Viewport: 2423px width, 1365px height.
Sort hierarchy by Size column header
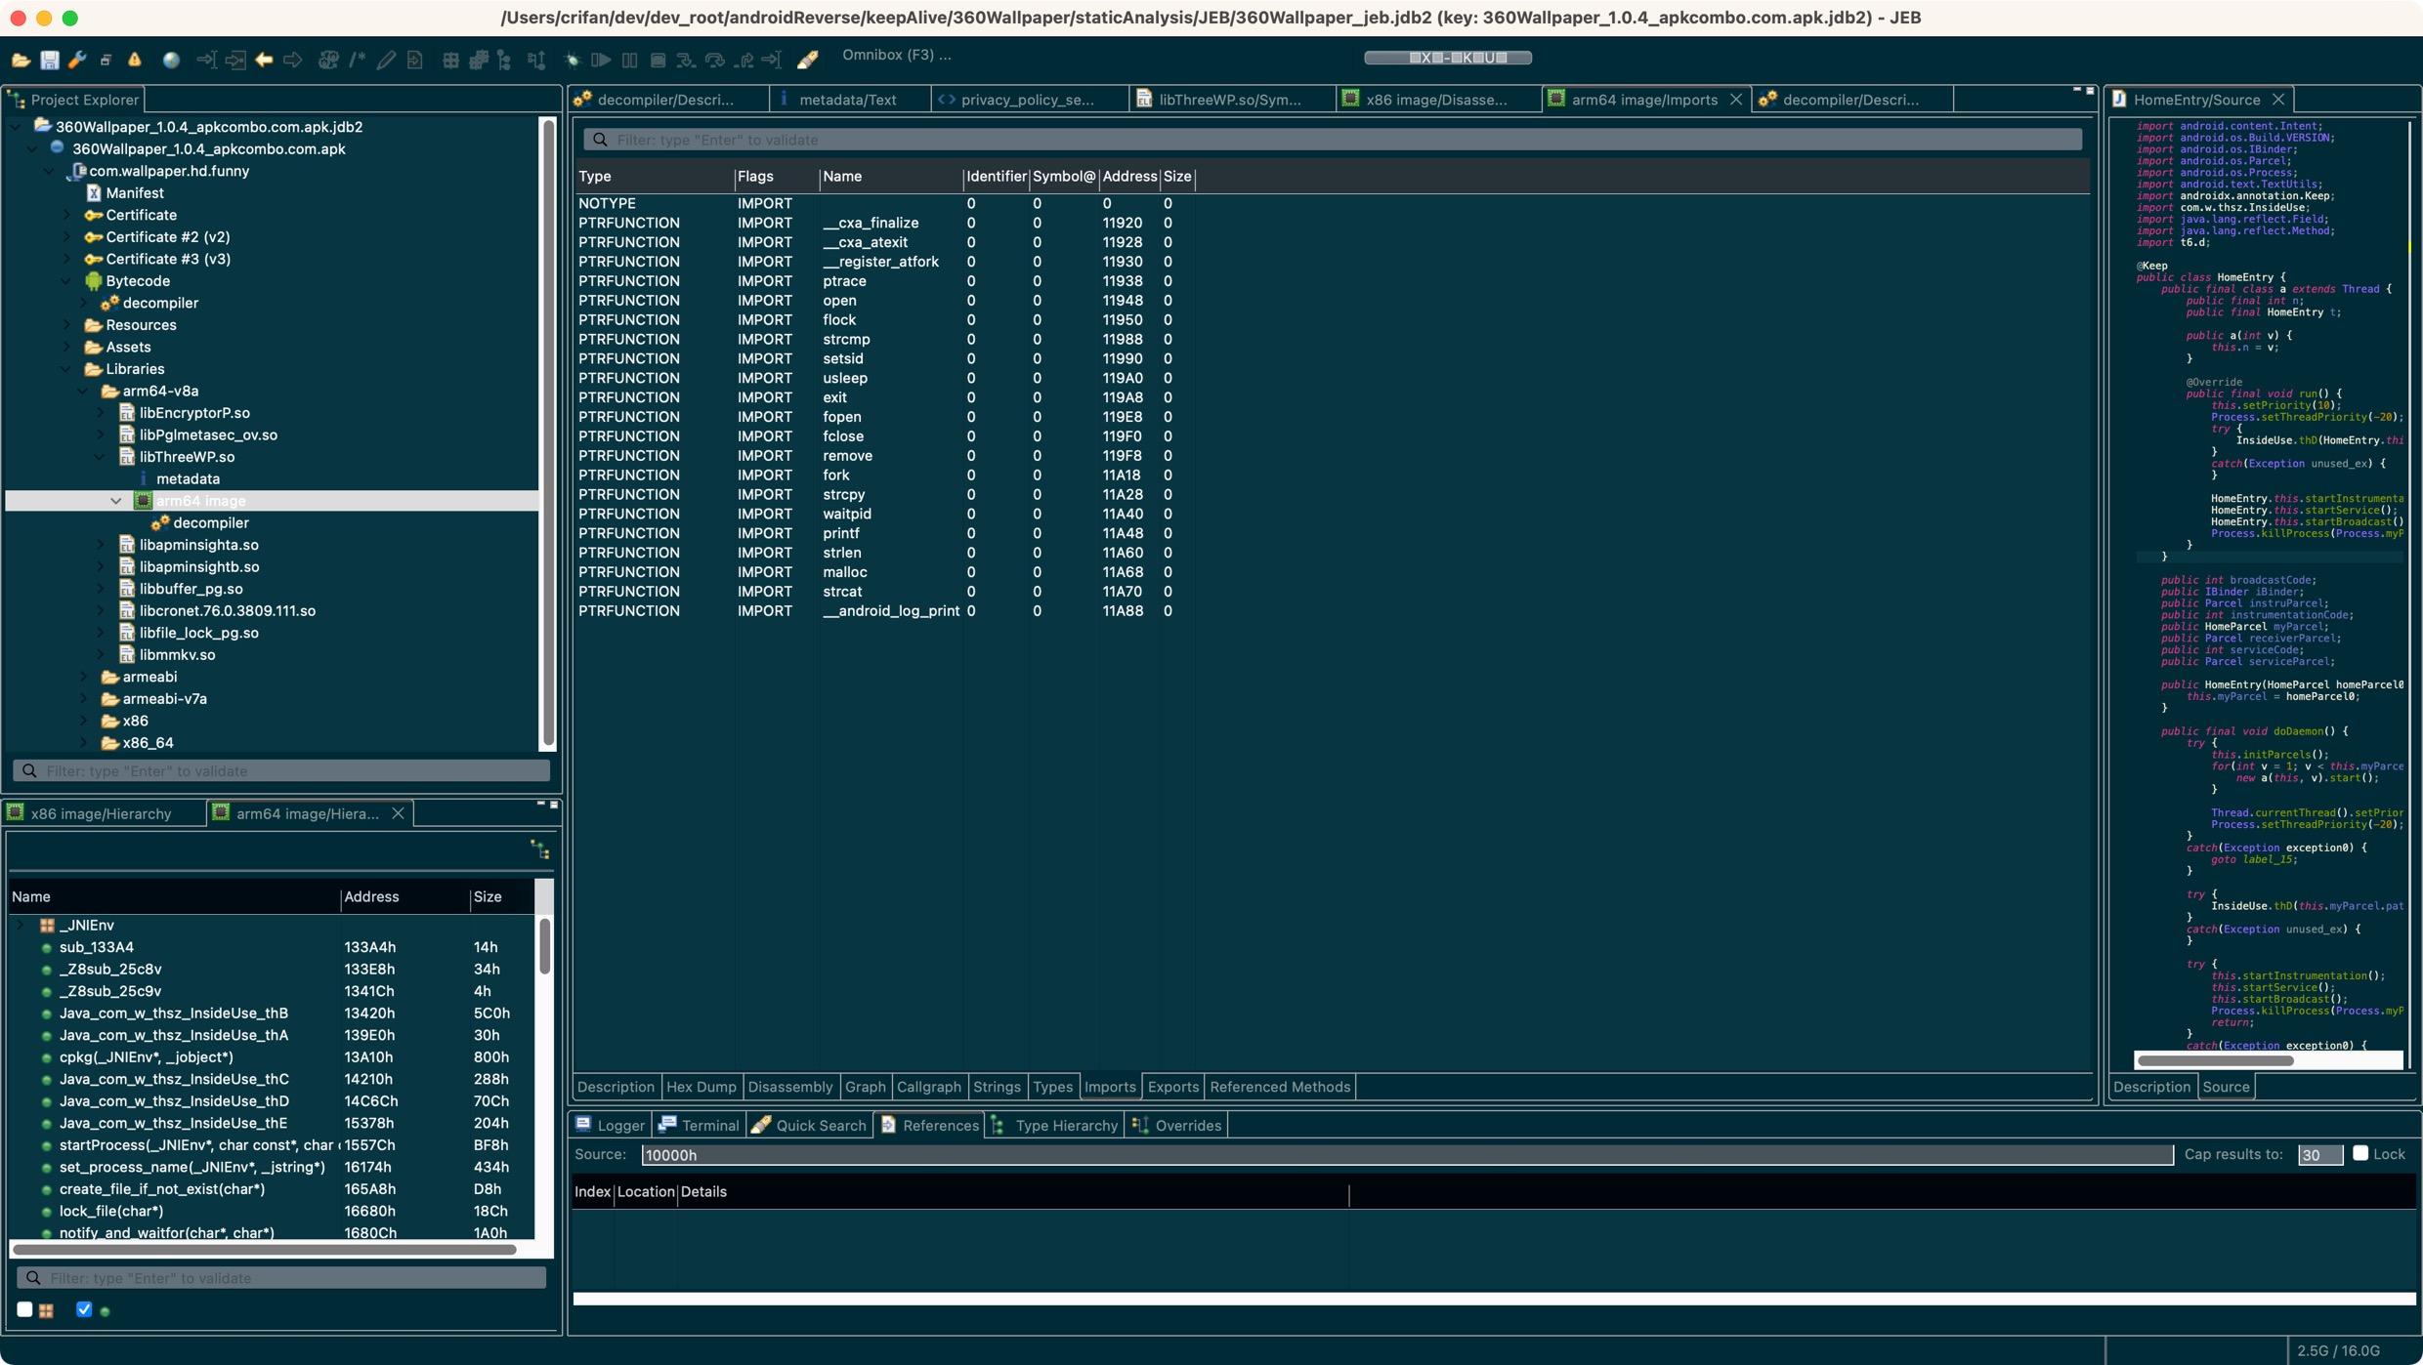click(x=501, y=896)
